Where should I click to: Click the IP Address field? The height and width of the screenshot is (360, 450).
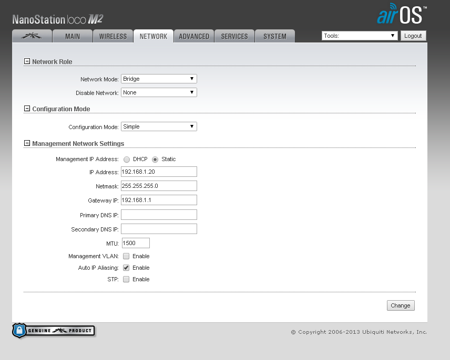[159, 172]
